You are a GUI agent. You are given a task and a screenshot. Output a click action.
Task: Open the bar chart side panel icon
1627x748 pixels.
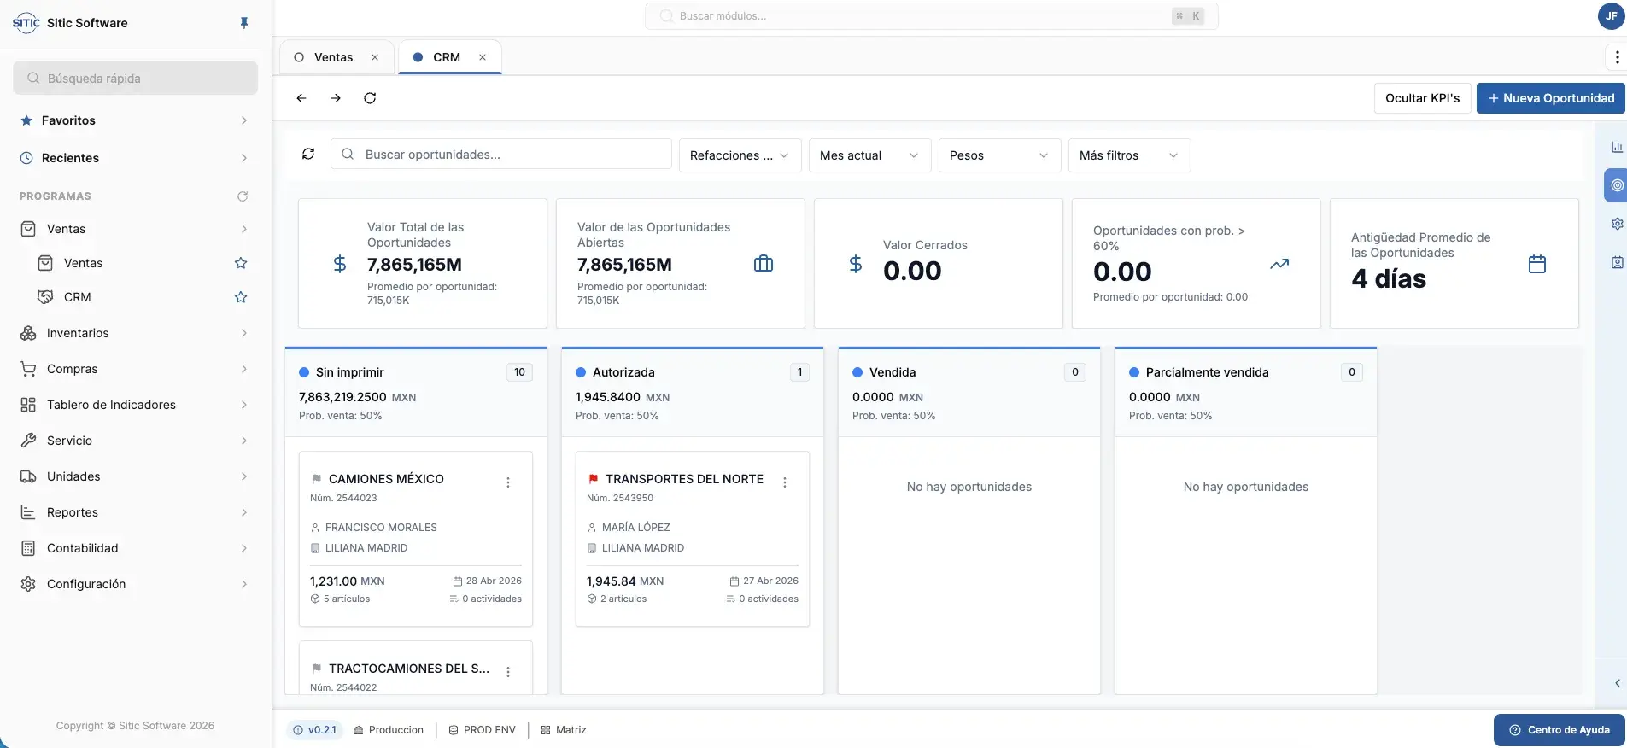tap(1617, 147)
